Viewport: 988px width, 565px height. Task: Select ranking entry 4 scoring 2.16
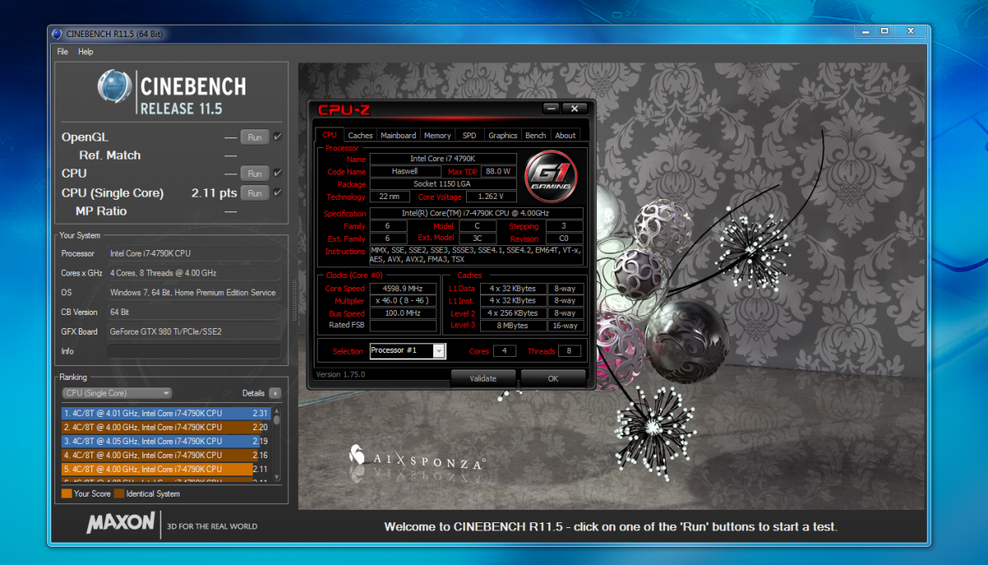click(x=167, y=455)
